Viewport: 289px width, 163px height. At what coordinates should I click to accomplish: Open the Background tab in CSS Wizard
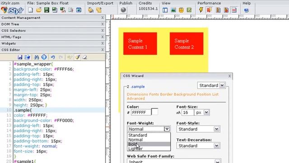coord(185,94)
